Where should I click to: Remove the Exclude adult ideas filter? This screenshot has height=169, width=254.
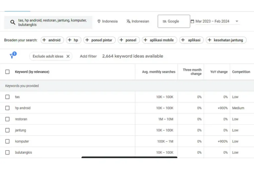pyautogui.click(x=68, y=56)
